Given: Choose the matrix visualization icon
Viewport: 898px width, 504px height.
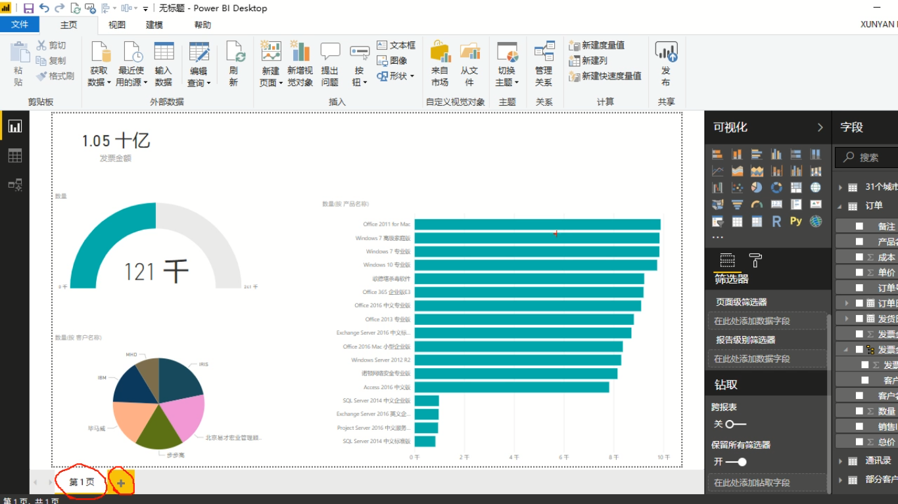Looking at the screenshot, I should pos(757,222).
